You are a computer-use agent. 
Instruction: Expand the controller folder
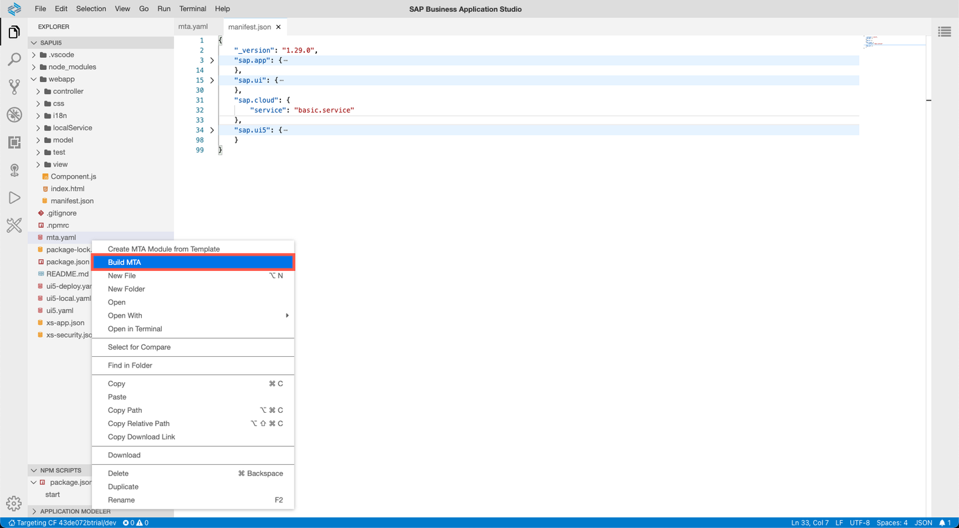tap(39, 91)
